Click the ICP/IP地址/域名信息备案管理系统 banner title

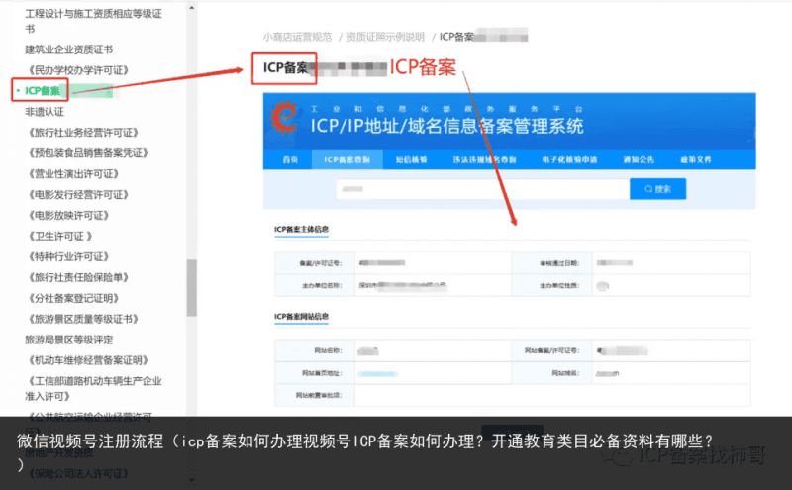446,126
